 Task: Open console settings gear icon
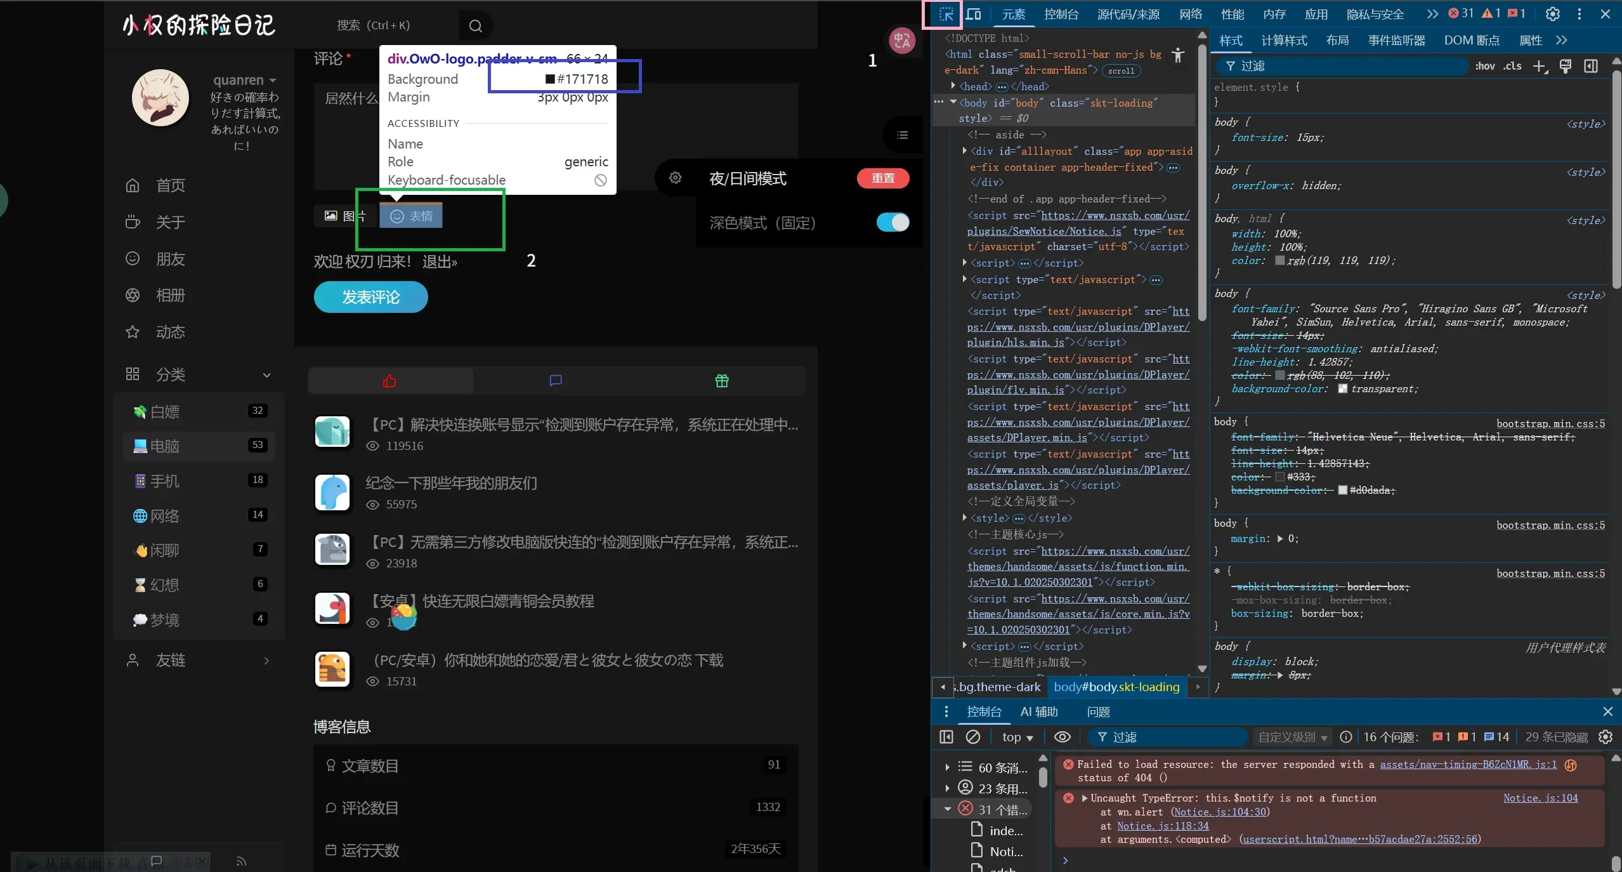pyautogui.click(x=1606, y=737)
